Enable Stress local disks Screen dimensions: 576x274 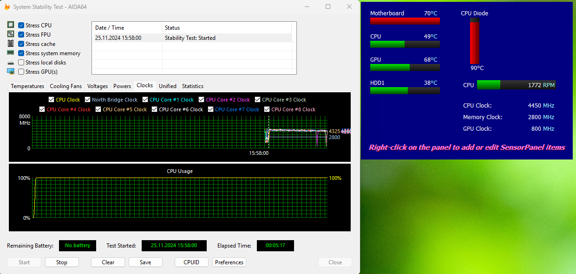click(x=21, y=63)
